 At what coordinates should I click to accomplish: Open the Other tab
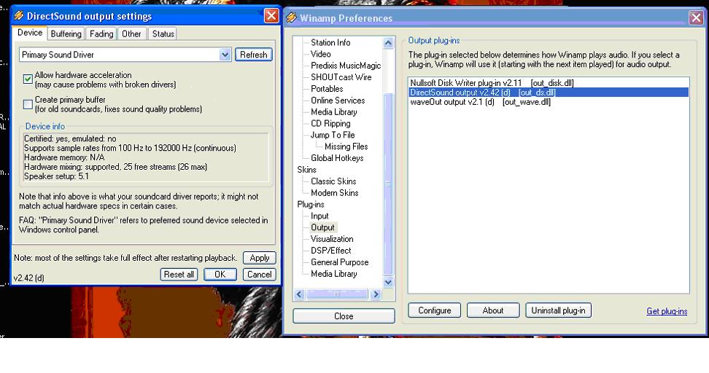click(131, 34)
